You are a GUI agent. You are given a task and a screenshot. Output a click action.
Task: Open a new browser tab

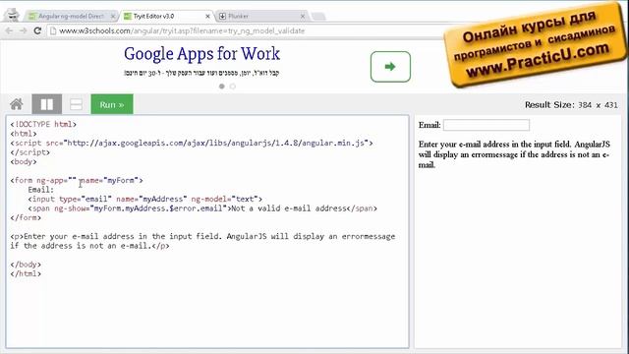coord(318,16)
